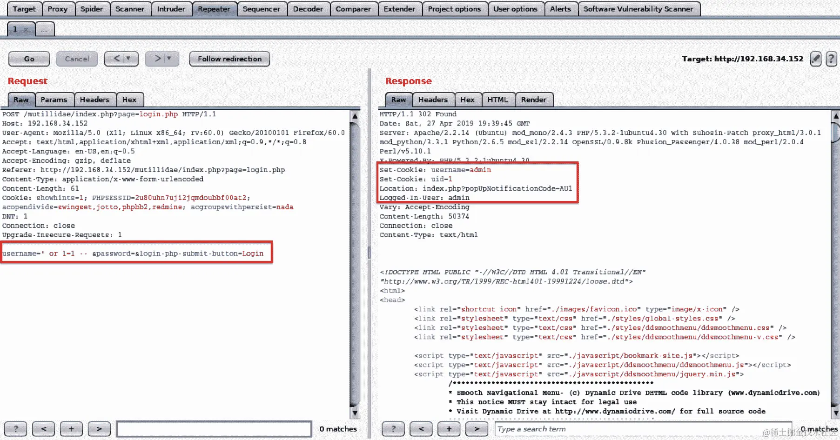The image size is (840, 440).
Task: Focus the request search field
Action: 214,429
